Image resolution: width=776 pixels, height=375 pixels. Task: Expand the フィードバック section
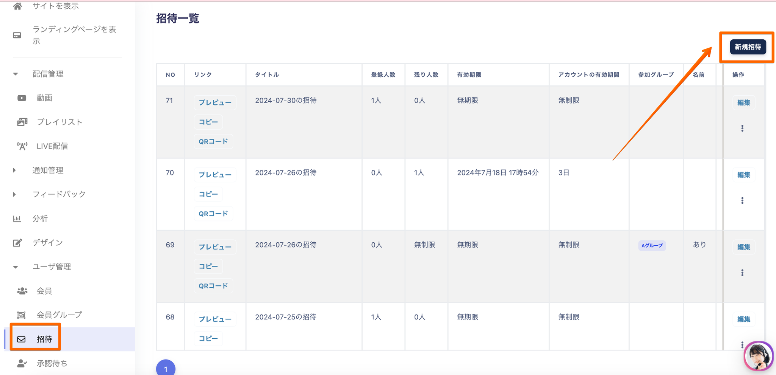pos(14,194)
